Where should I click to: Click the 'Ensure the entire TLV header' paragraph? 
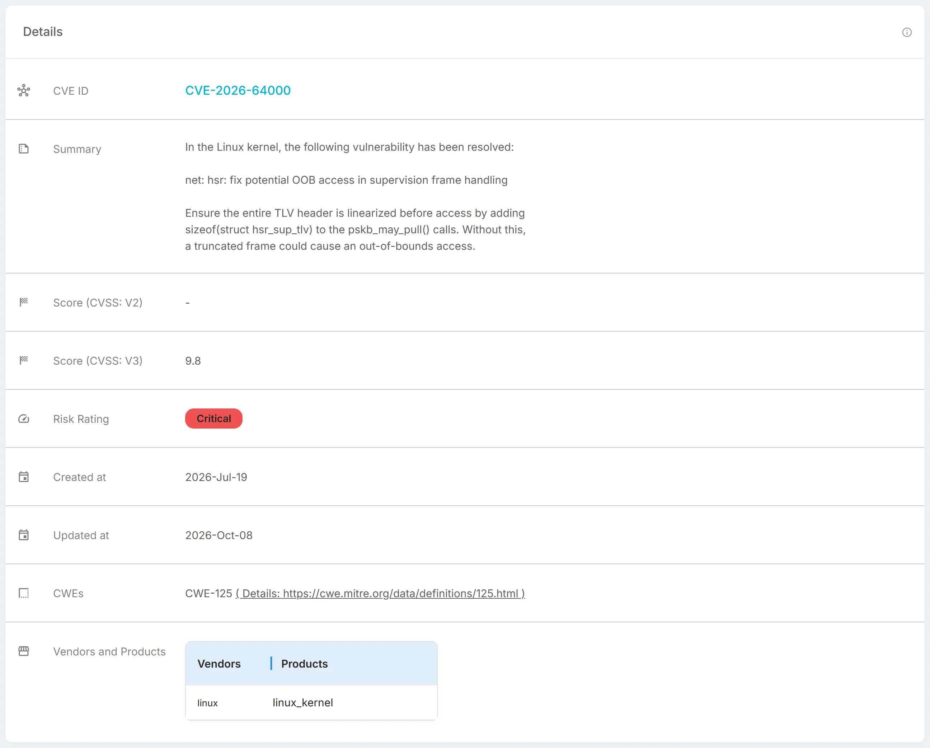356,230
